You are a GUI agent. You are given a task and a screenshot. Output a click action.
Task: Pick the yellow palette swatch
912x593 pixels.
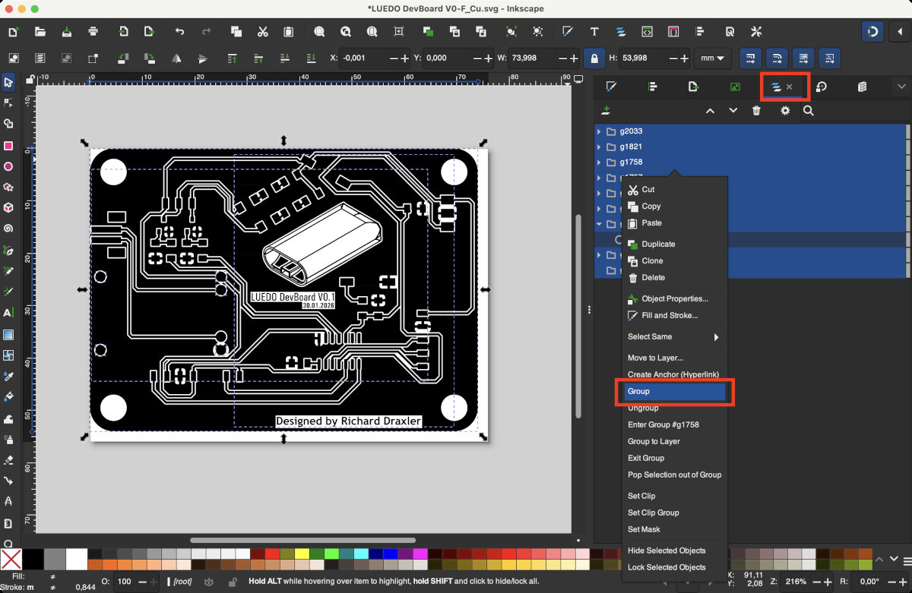click(x=302, y=554)
